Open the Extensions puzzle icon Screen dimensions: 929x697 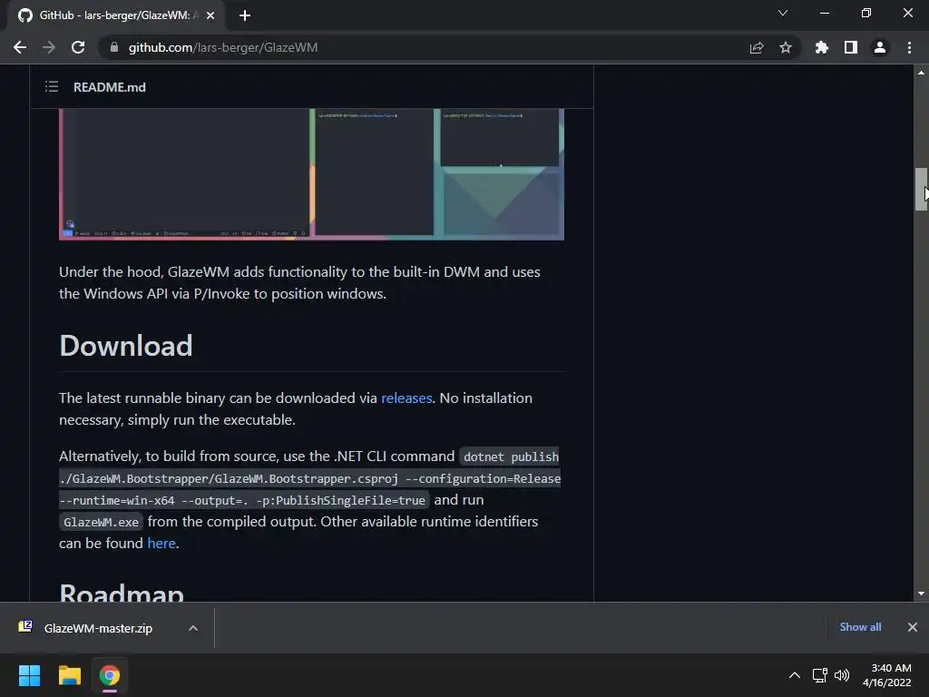822,47
